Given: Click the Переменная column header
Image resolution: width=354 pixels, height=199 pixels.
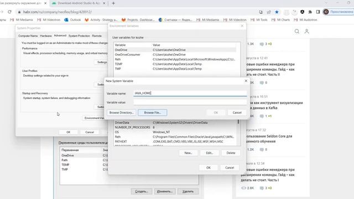Looking at the screenshot, I should (x=70, y=150).
